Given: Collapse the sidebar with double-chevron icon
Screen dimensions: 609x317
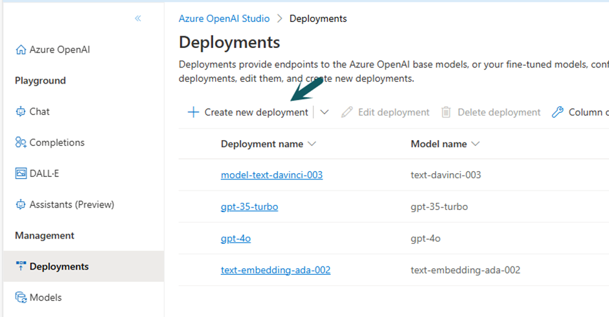Looking at the screenshot, I should coord(138,18).
